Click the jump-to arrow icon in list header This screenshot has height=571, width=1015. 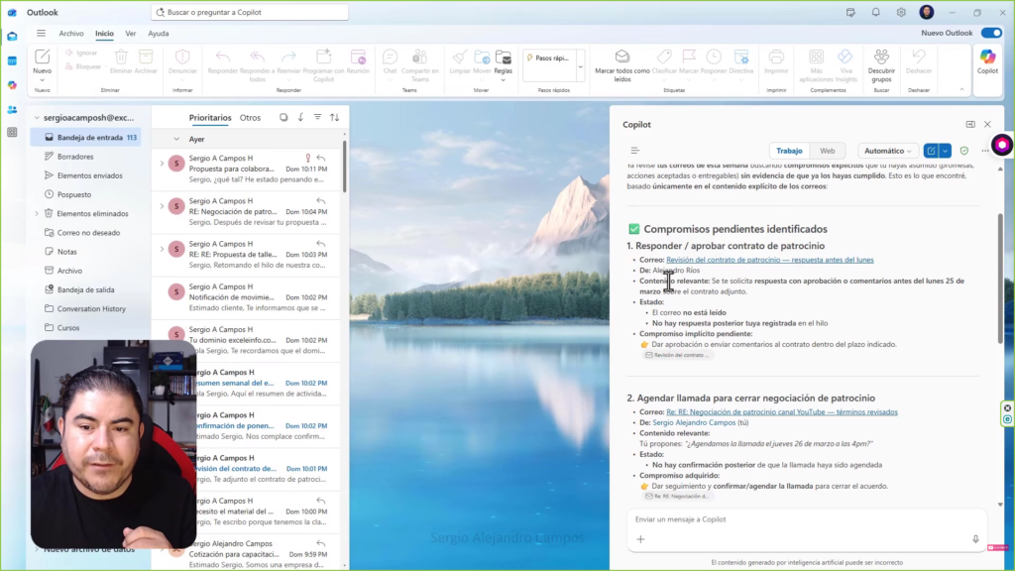click(300, 117)
